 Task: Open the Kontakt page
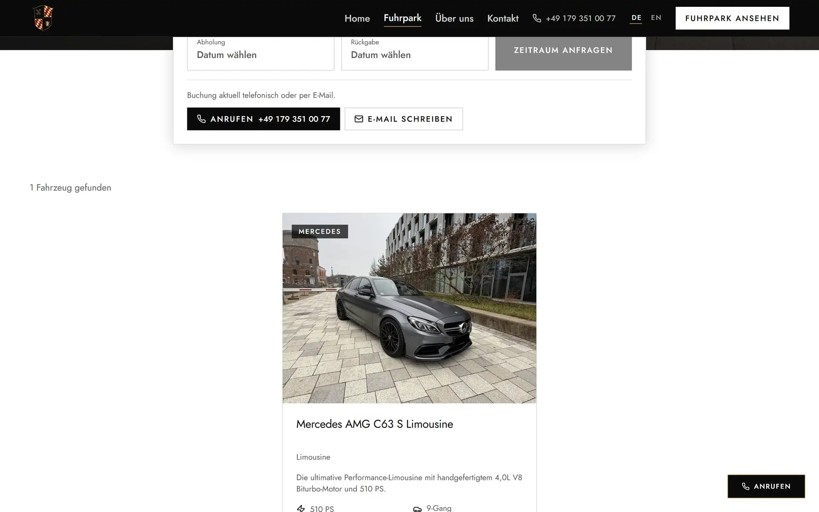(x=503, y=18)
